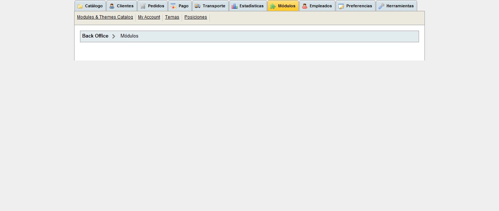Click the Estadísticas bar chart icon
Screen dimensions: 499x211
pos(235,6)
